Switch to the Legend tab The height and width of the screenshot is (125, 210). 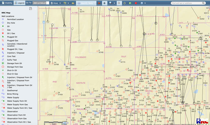(20, 2)
